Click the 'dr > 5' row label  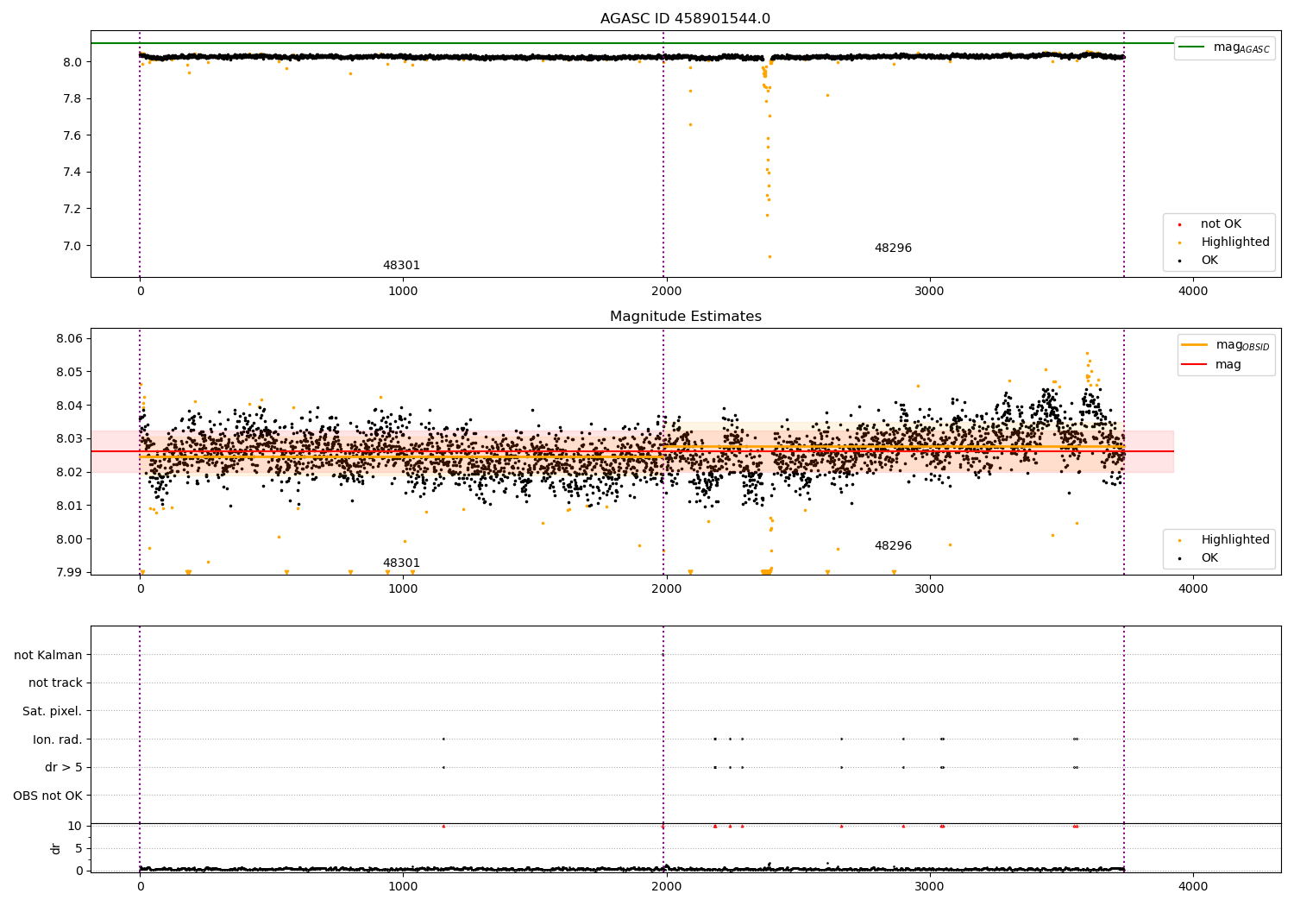pyautogui.click(x=64, y=767)
